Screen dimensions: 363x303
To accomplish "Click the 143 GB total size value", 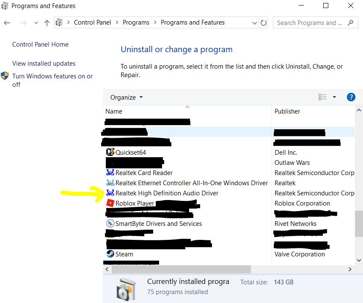I will tap(284, 282).
